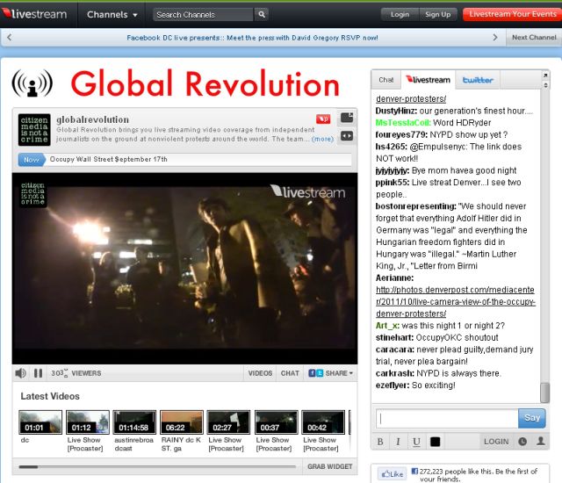Click the GRAB WIDGET button

point(330,466)
